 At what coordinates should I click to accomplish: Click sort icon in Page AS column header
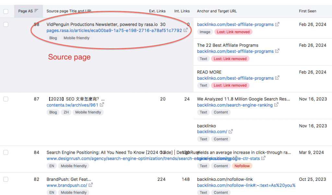click(36, 11)
